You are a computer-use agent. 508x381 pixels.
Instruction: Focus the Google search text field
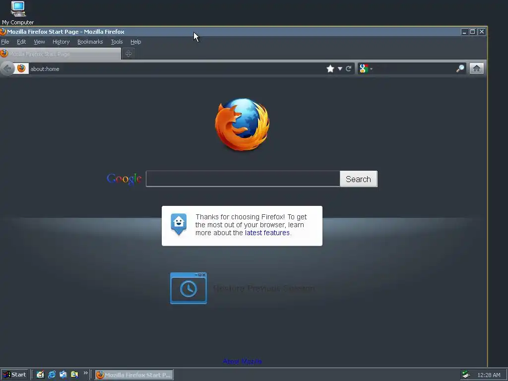243,179
